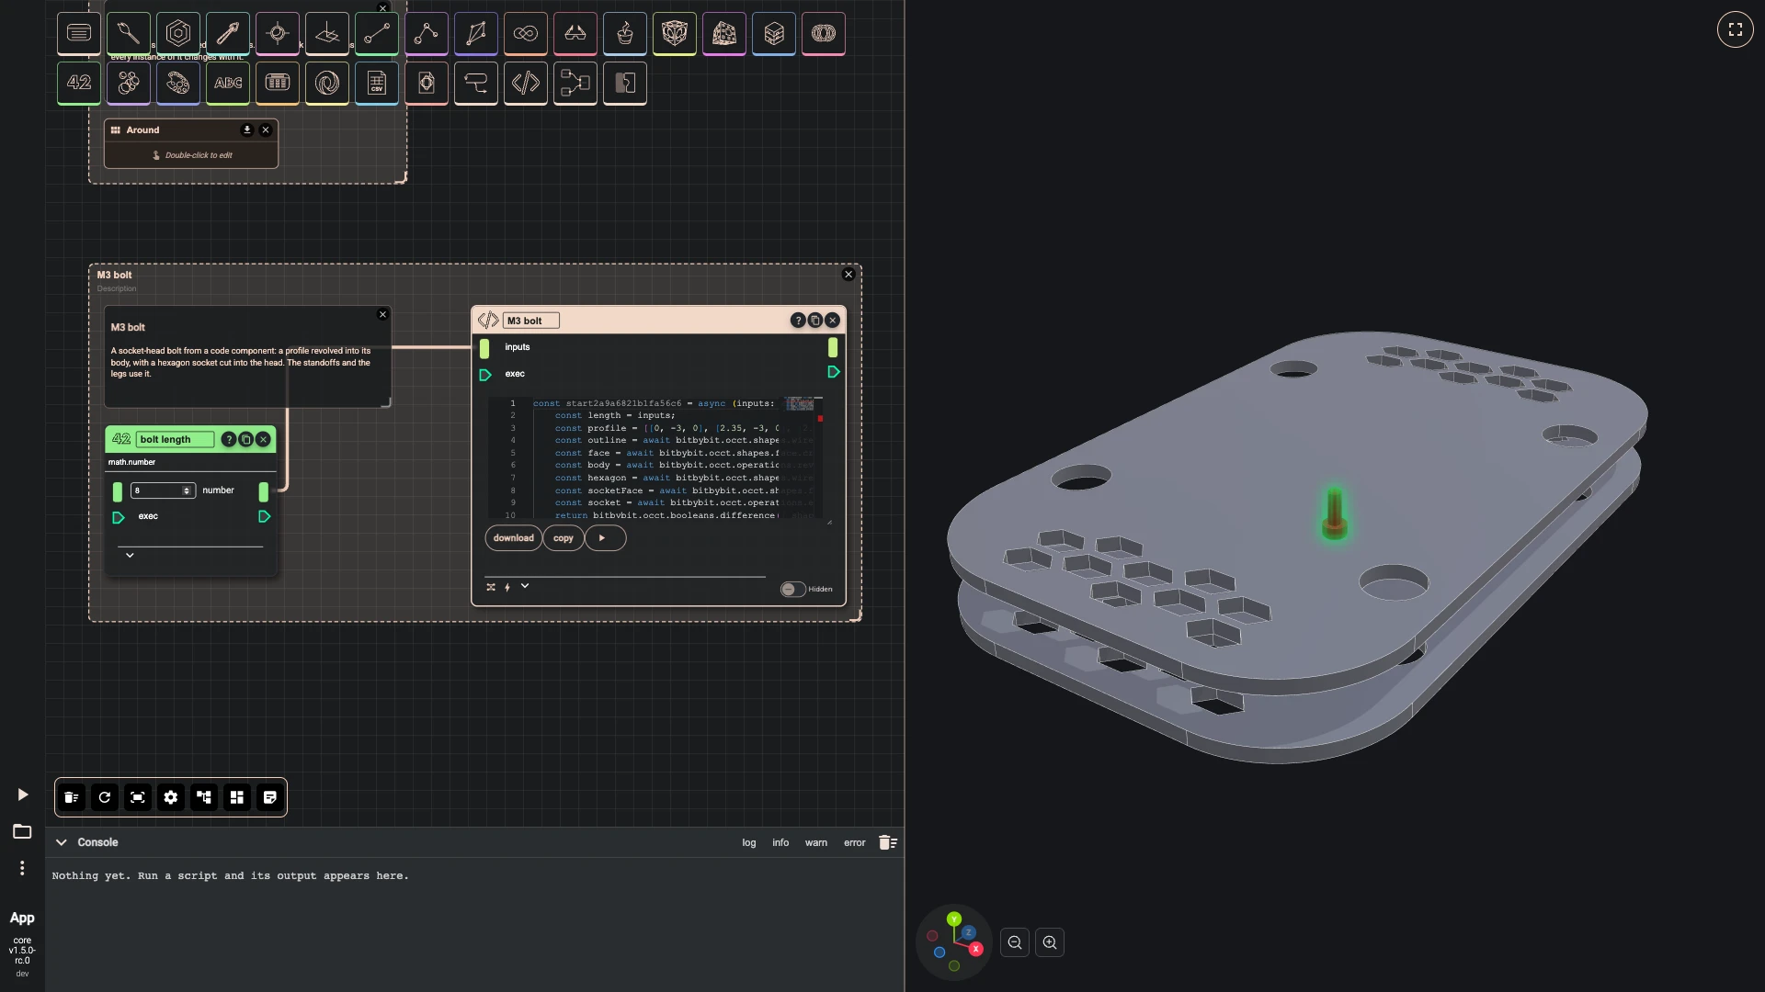
Task: Open the number '42' math category
Action: [x=79, y=83]
